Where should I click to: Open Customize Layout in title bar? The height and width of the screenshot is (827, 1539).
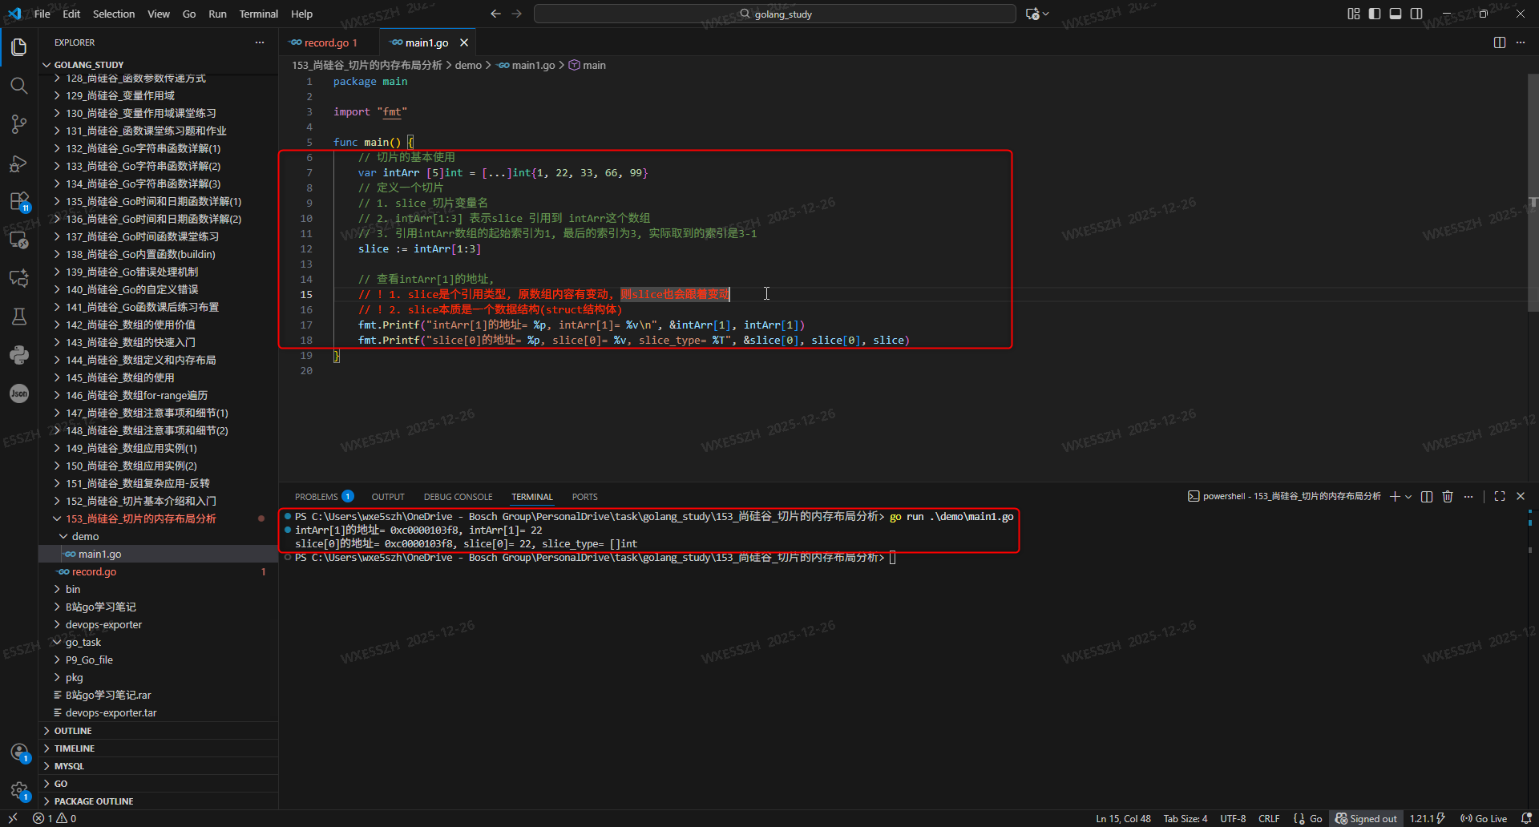click(x=1354, y=14)
